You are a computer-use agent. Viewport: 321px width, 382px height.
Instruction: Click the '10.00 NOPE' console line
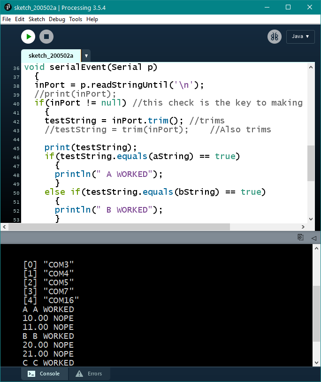(48, 318)
